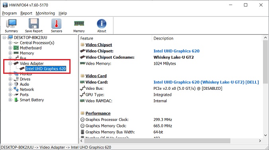Expand the Memory tree node
This screenshot has height=150, width=269.
pos(10,53)
